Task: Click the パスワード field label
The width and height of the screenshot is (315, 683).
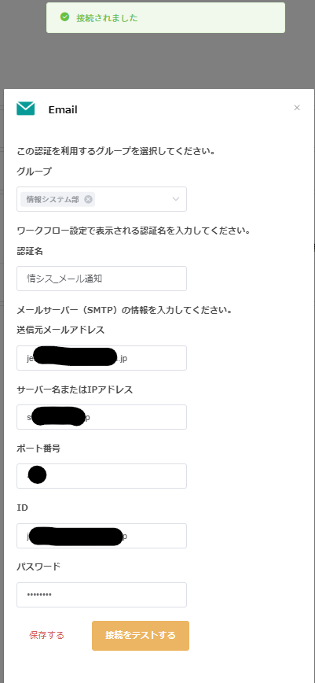Action: coord(38,567)
